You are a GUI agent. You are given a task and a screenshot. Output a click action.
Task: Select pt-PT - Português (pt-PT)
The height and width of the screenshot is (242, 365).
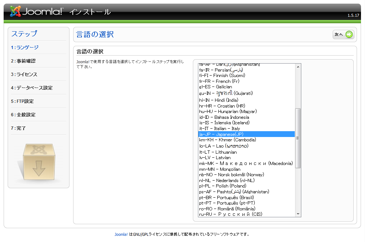point(246,203)
